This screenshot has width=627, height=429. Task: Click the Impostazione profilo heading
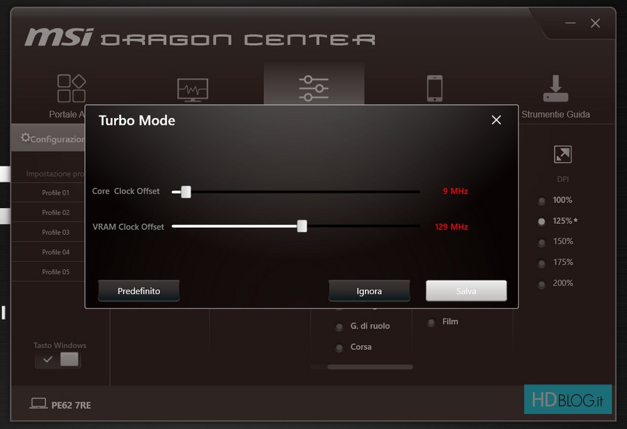(55, 174)
